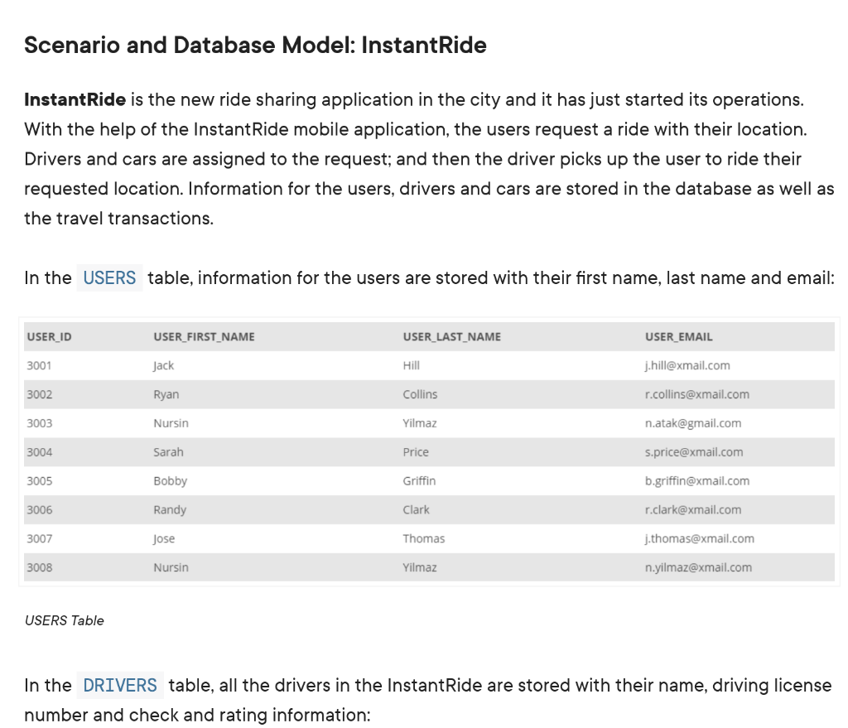
Task: Click email r.collins@xmail.com
Action: (697, 394)
